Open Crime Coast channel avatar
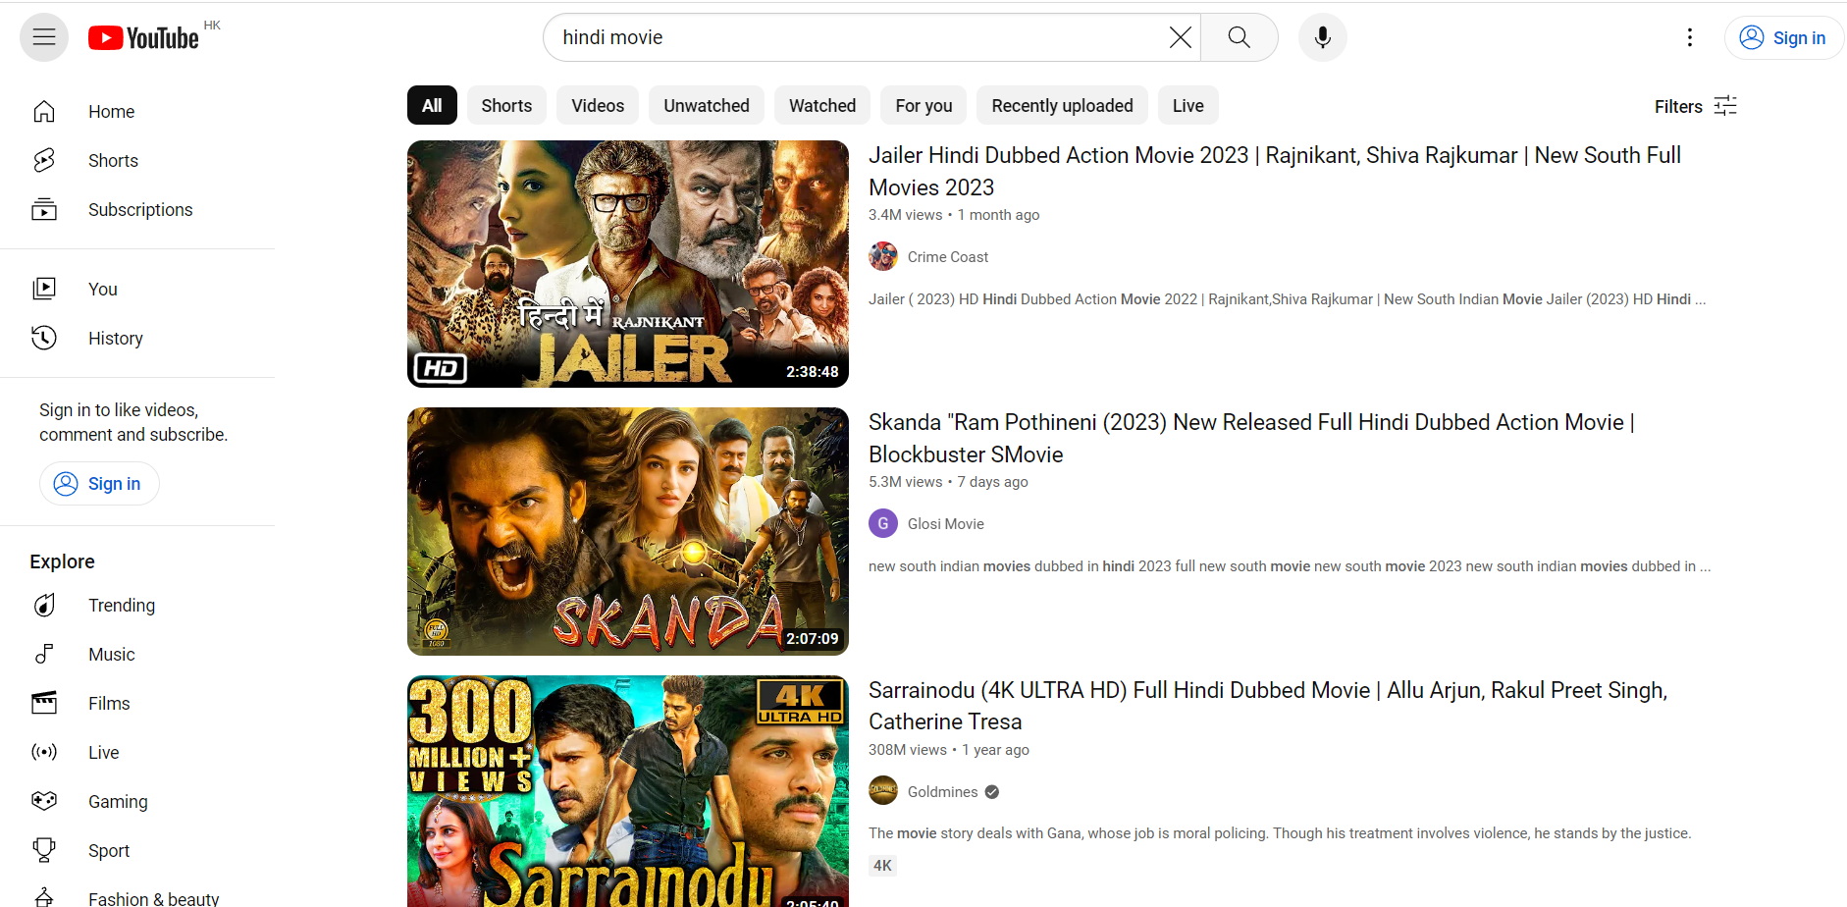This screenshot has height=907, width=1847. [883, 256]
